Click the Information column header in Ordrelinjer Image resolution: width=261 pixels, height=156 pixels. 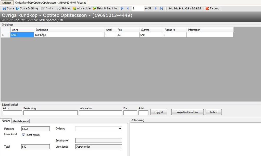tap(210, 30)
